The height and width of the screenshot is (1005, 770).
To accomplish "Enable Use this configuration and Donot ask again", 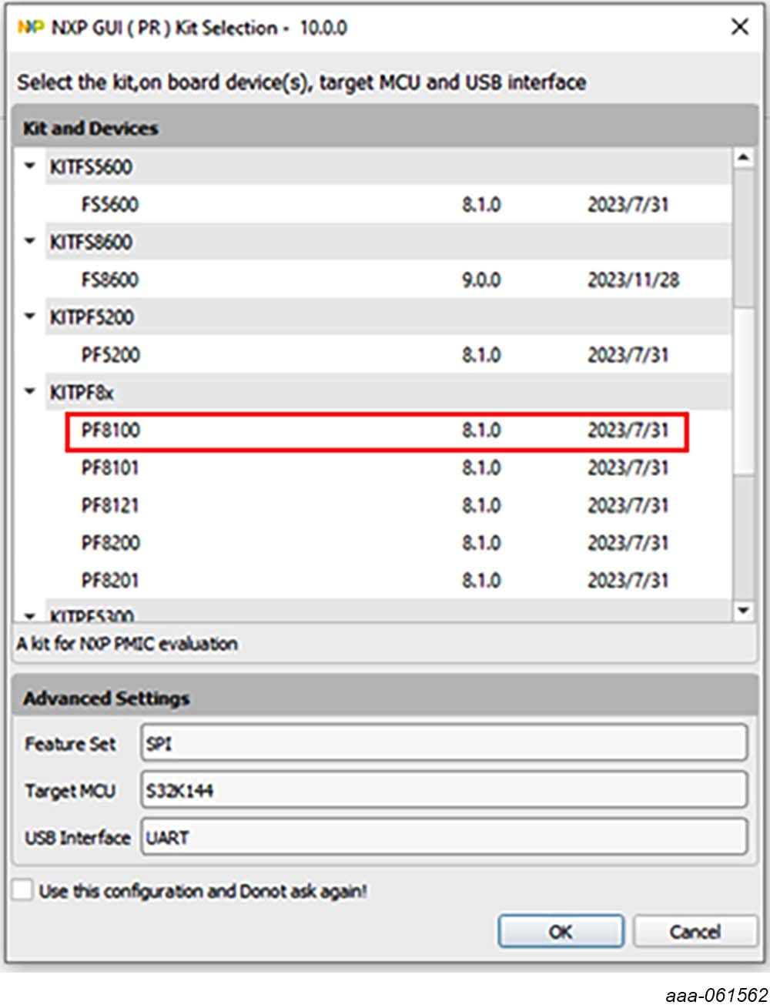I will (x=21, y=889).
